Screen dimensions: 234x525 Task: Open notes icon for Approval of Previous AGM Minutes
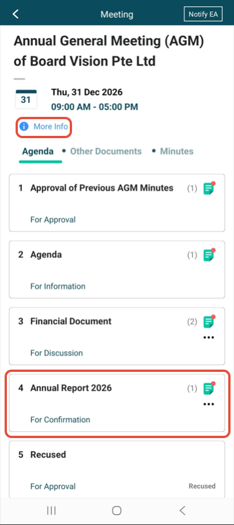[209, 188]
